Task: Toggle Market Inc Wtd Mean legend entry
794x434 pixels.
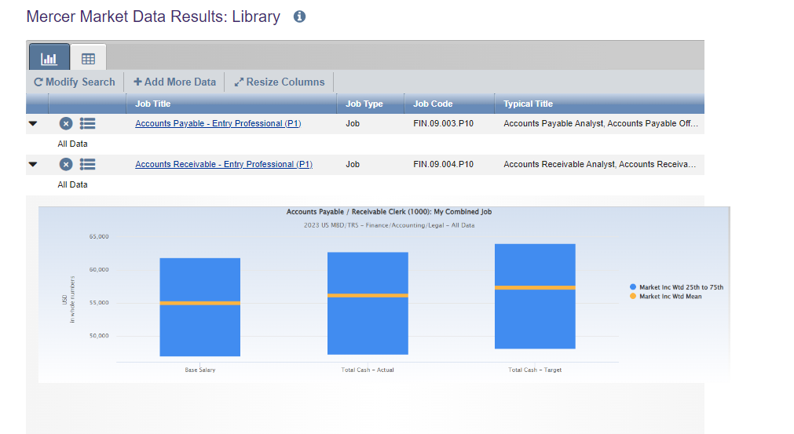Action: [x=666, y=297]
